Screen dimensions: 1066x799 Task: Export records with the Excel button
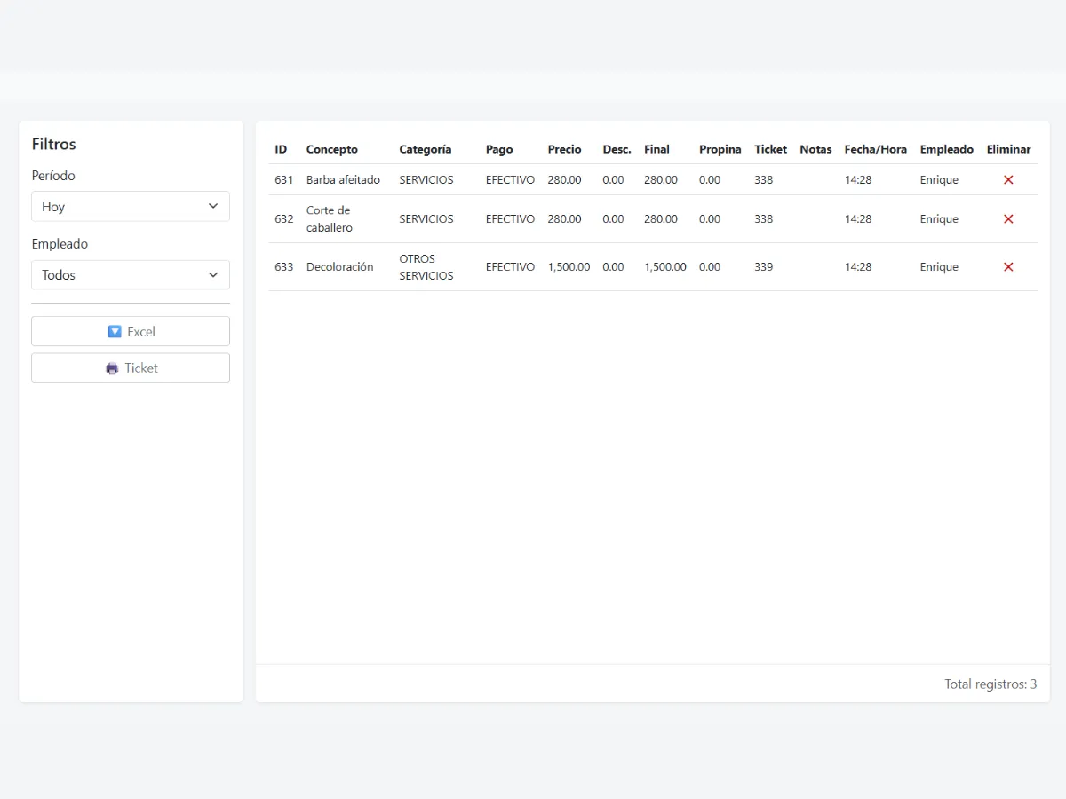tap(131, 331)
